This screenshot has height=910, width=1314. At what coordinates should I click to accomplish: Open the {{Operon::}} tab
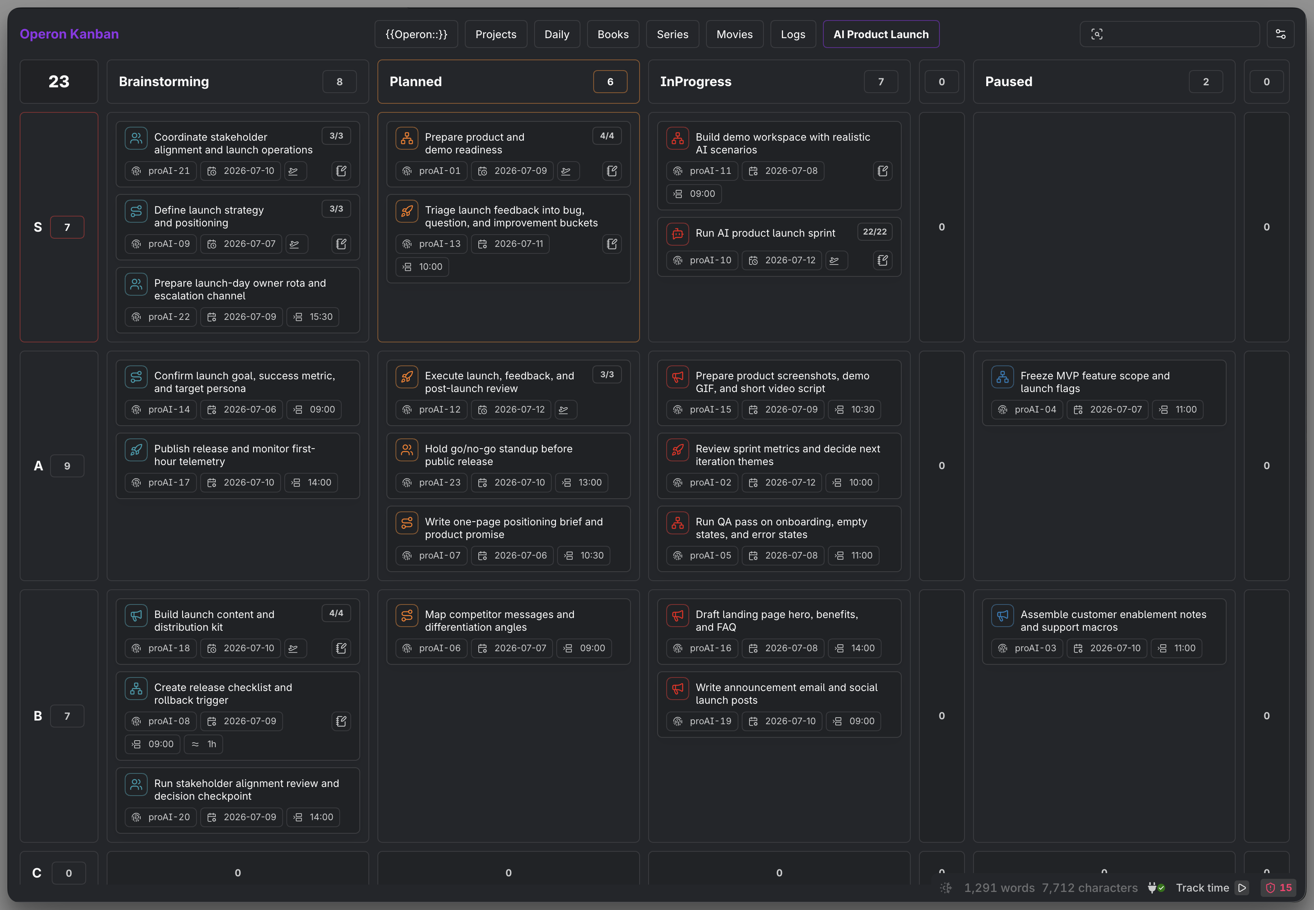(416, 34)
